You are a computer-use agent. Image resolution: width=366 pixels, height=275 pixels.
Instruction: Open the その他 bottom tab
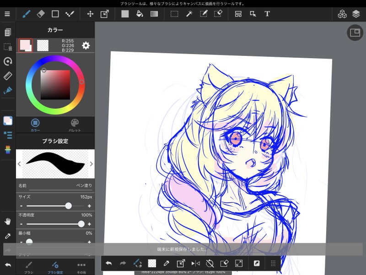click(x=81, y=268)
